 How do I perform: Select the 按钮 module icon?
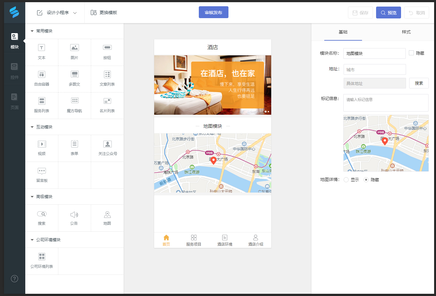pyautogui.click(x=107, y=48)
